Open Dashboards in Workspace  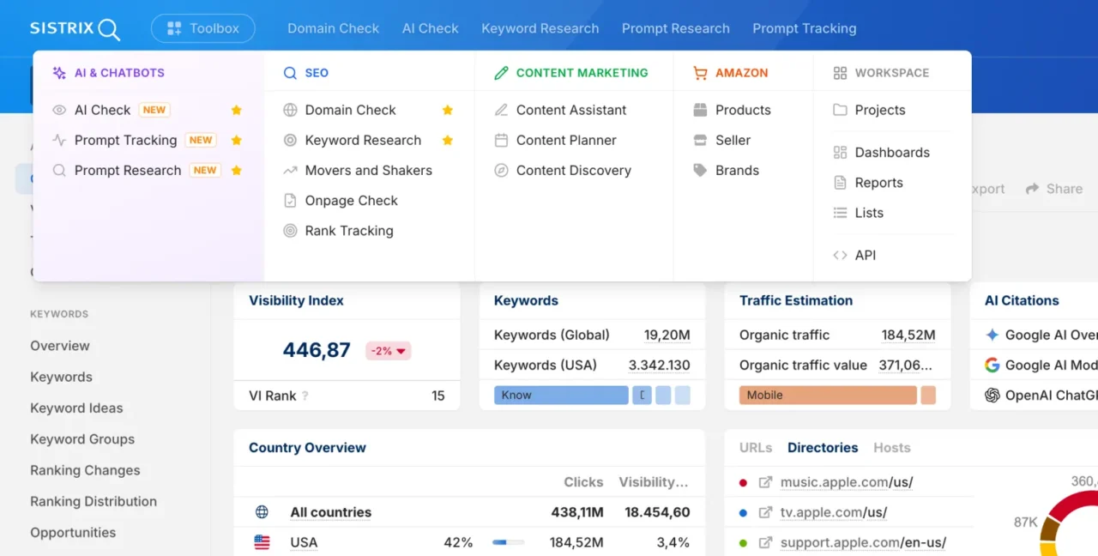click(892, 152)
